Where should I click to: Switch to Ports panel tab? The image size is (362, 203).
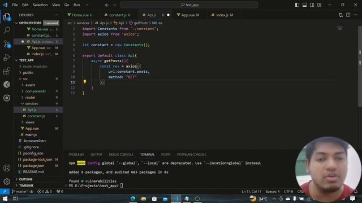[x=166, y=155]
